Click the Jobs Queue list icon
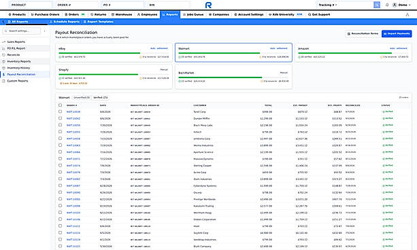The width and height of the screenshot is (417, 250). 184,15
